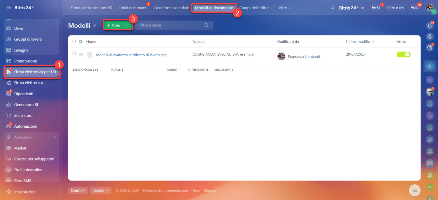
Task: Collapse the Applicazioni section
Action: (55, 137)
